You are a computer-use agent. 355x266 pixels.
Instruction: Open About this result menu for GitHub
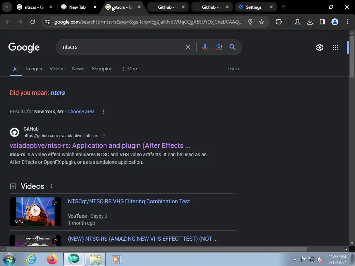coord(104,136)
